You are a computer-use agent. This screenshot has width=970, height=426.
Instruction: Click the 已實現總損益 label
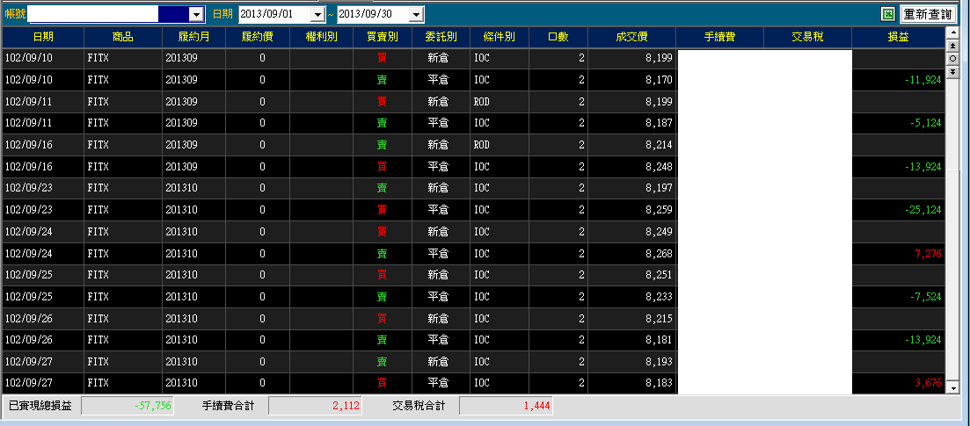pyautogui.click(x=40, y=406)
